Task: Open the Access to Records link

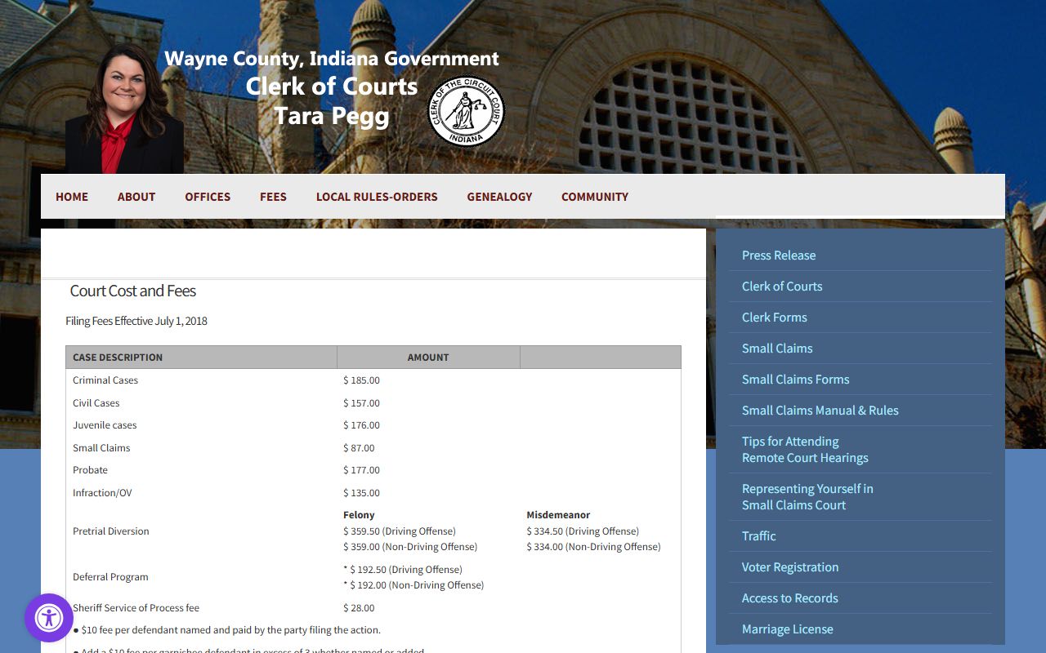Action: 790,598
